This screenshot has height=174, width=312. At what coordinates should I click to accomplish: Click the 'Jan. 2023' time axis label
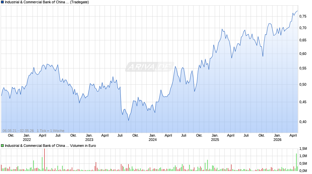89,138
